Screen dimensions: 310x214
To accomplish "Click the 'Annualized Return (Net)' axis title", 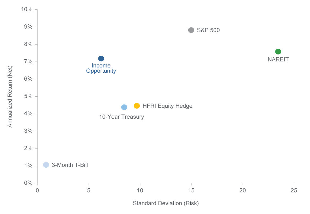I will click(x=10, y=96).
